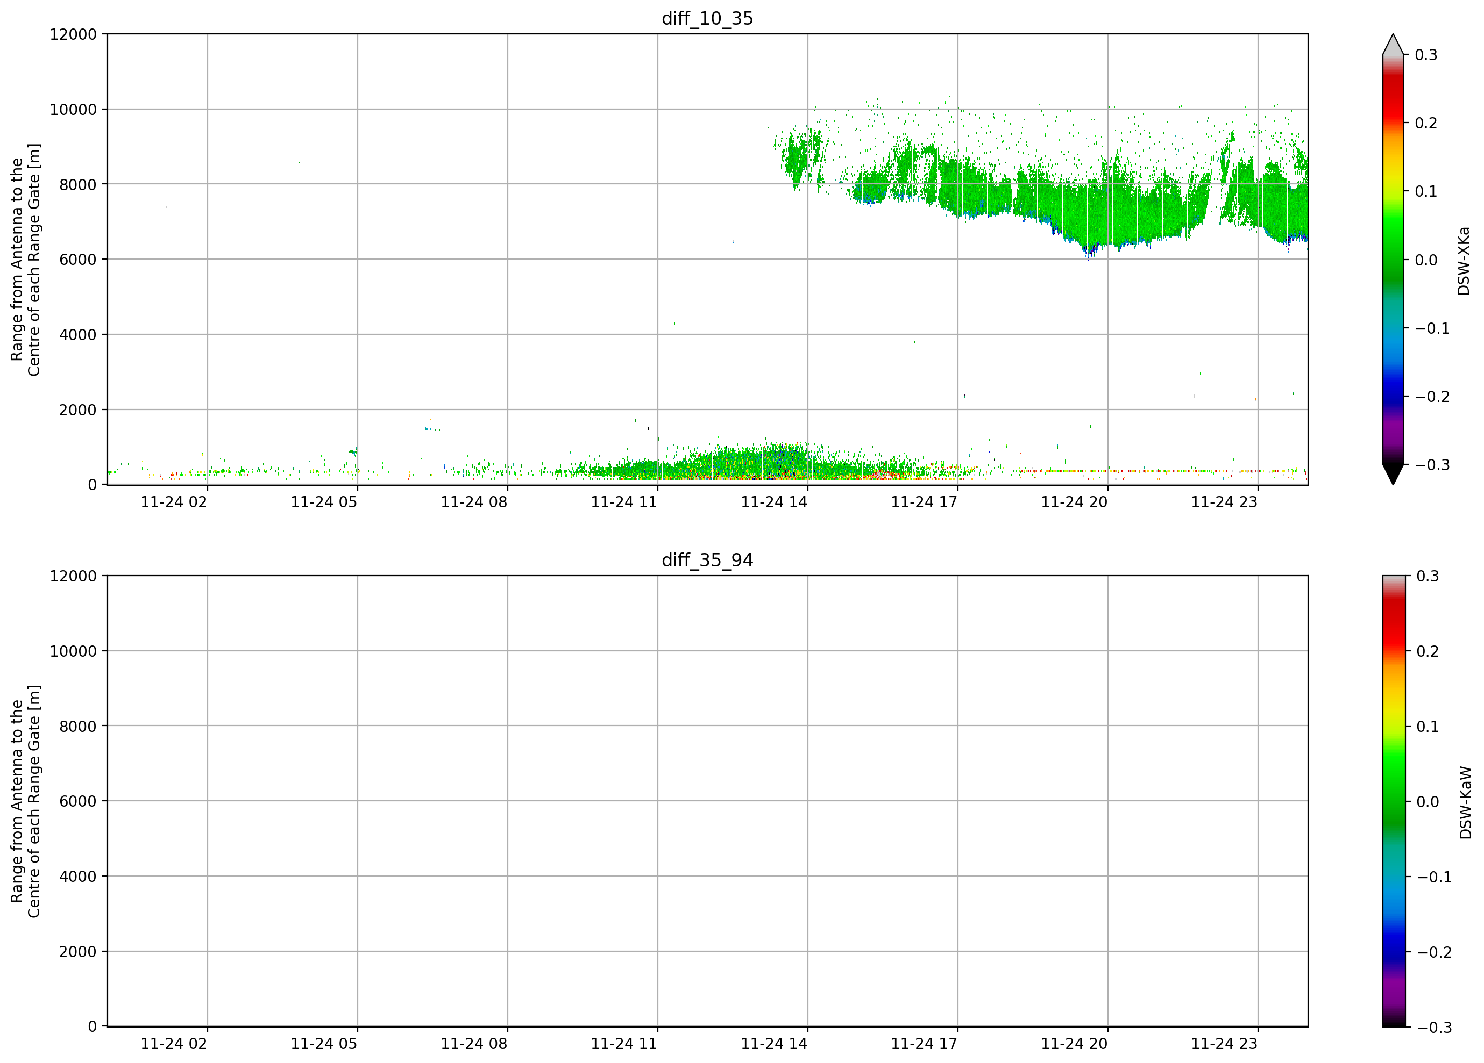Select the "8000" y-tick of diff_10_35 plot
Viewport: 1484px width, 1063px height.
click(78, 184)
